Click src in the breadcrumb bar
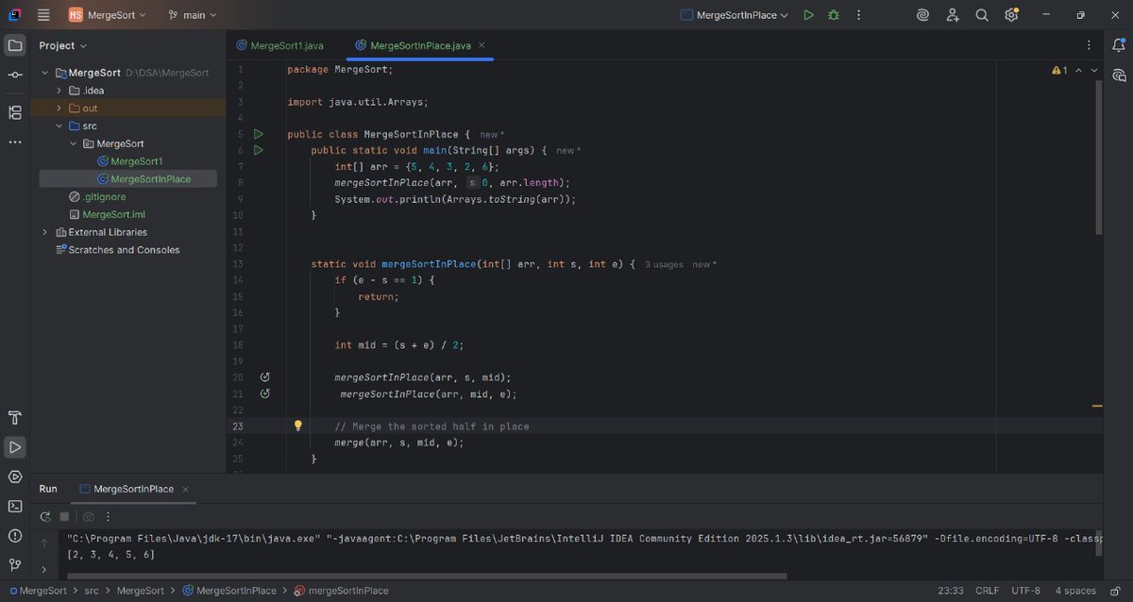 click(x=92, y=591)
